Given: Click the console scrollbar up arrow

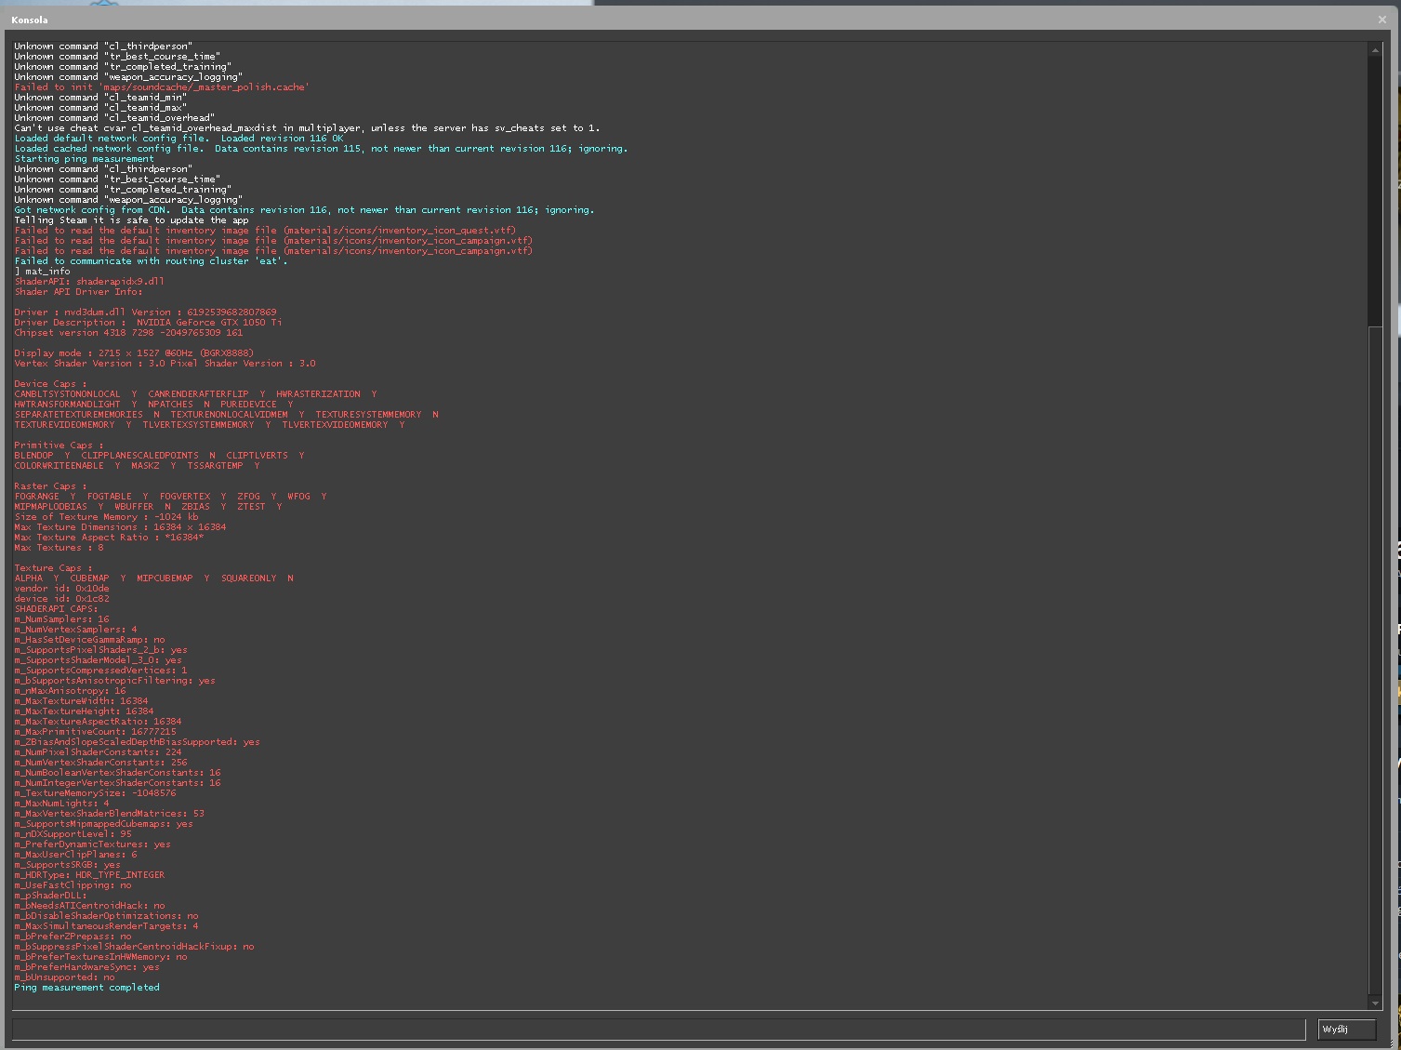Looking at the screenshot, I should 1375,50.
